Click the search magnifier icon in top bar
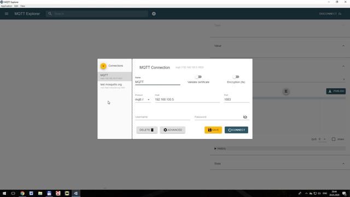This screenshot has width=350, height=197. click(x=50, y=14)
